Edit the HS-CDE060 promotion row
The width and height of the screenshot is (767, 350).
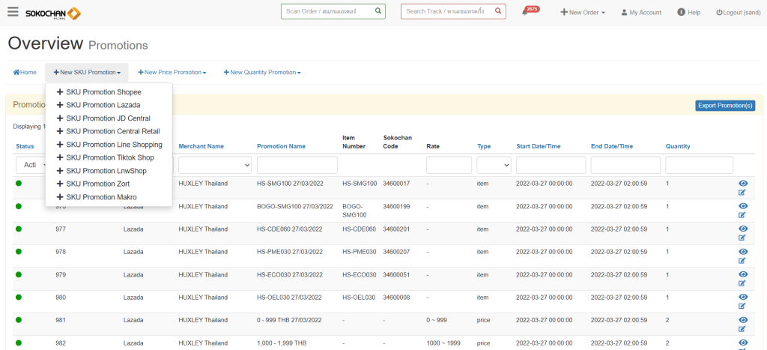click(x=742, y=238)
